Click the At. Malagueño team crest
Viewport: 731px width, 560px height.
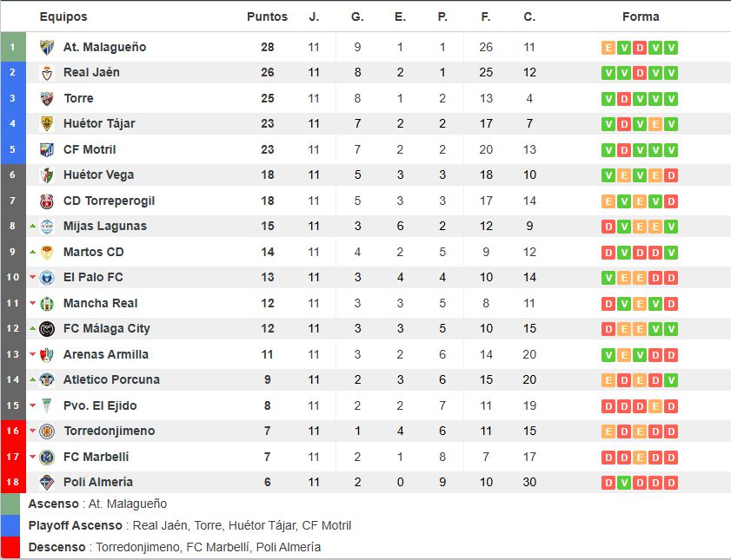pyautogui.click(x=47, y=48)
